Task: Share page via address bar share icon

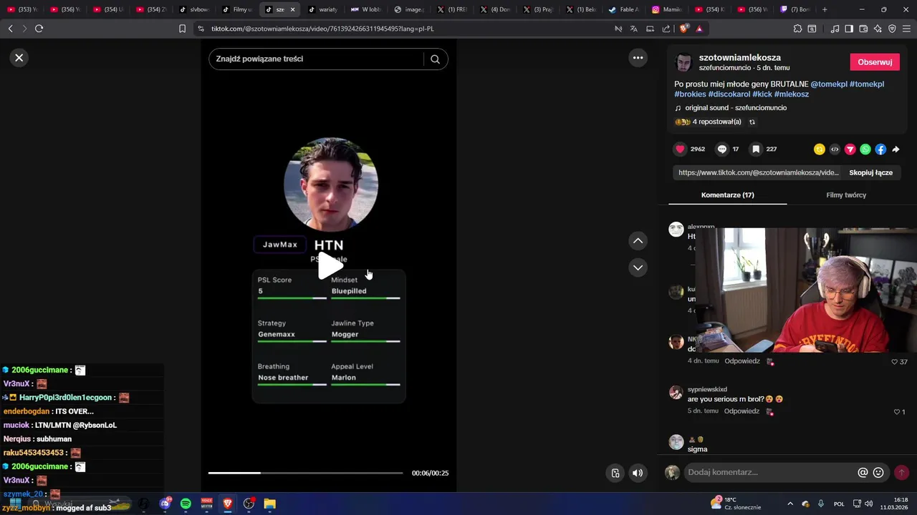Action: (x=666, y=29)
